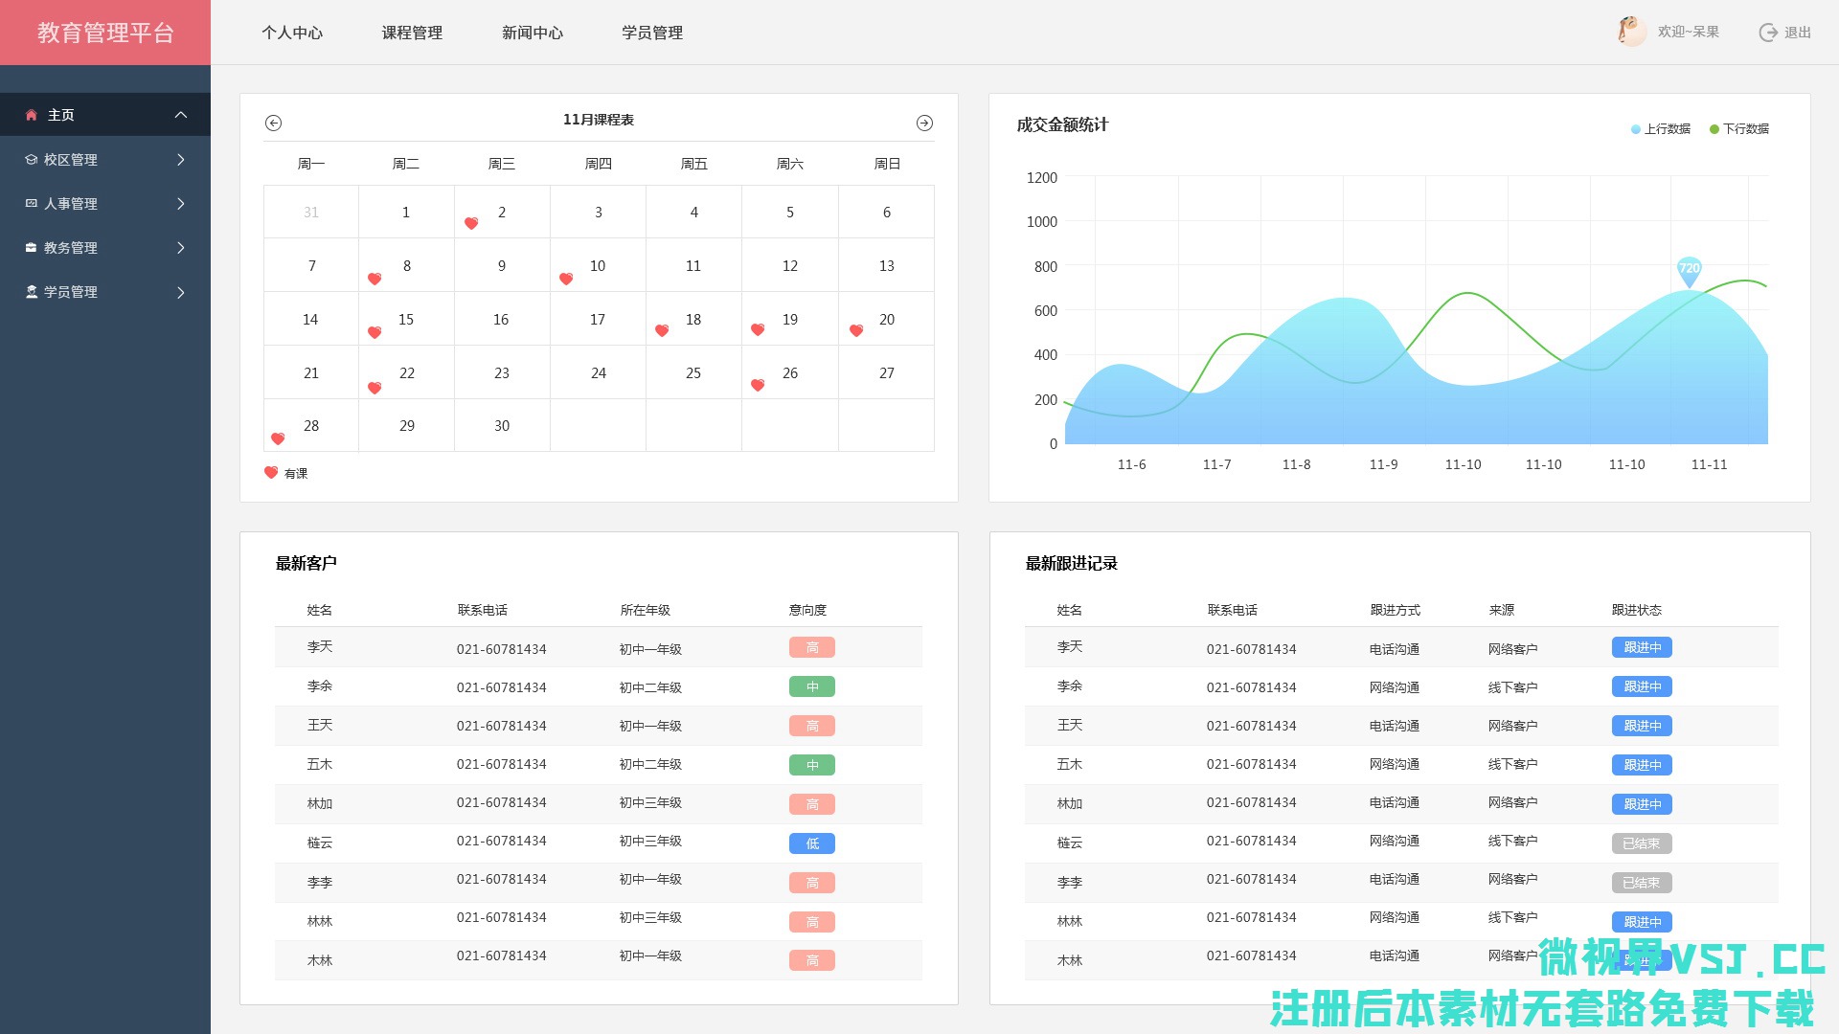The width and height of the screenshot is (1839, 1034).
Task: Click the home icon beside 主页
Action: pos(32,115)
